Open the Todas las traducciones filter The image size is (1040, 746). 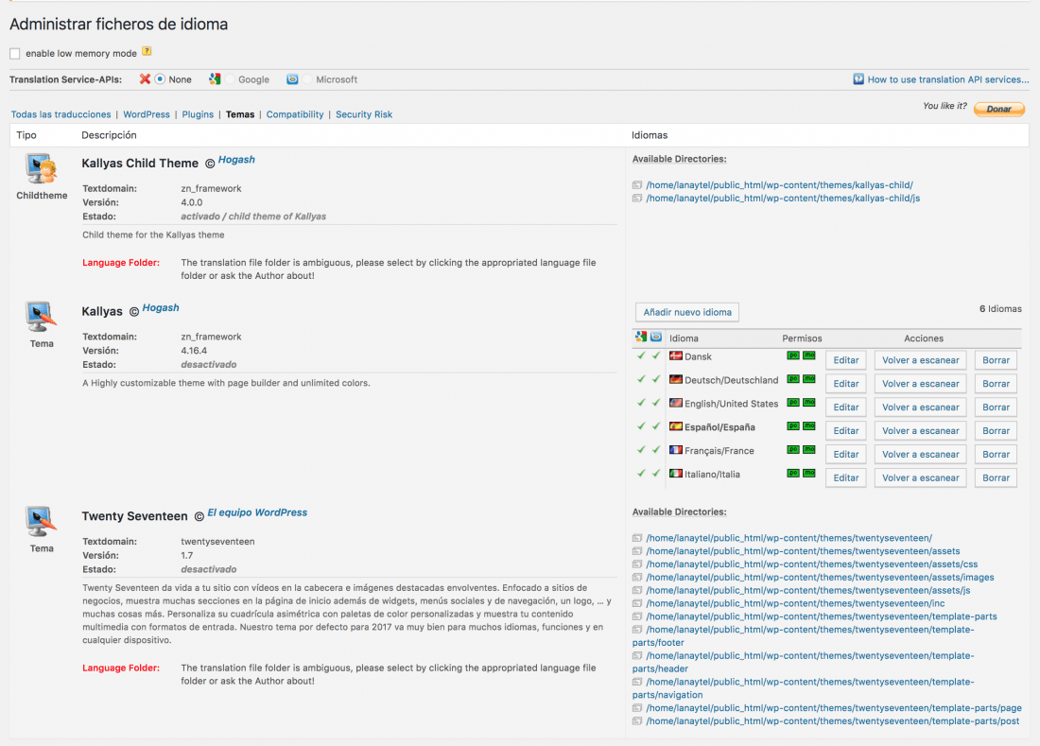pos(61,114)
